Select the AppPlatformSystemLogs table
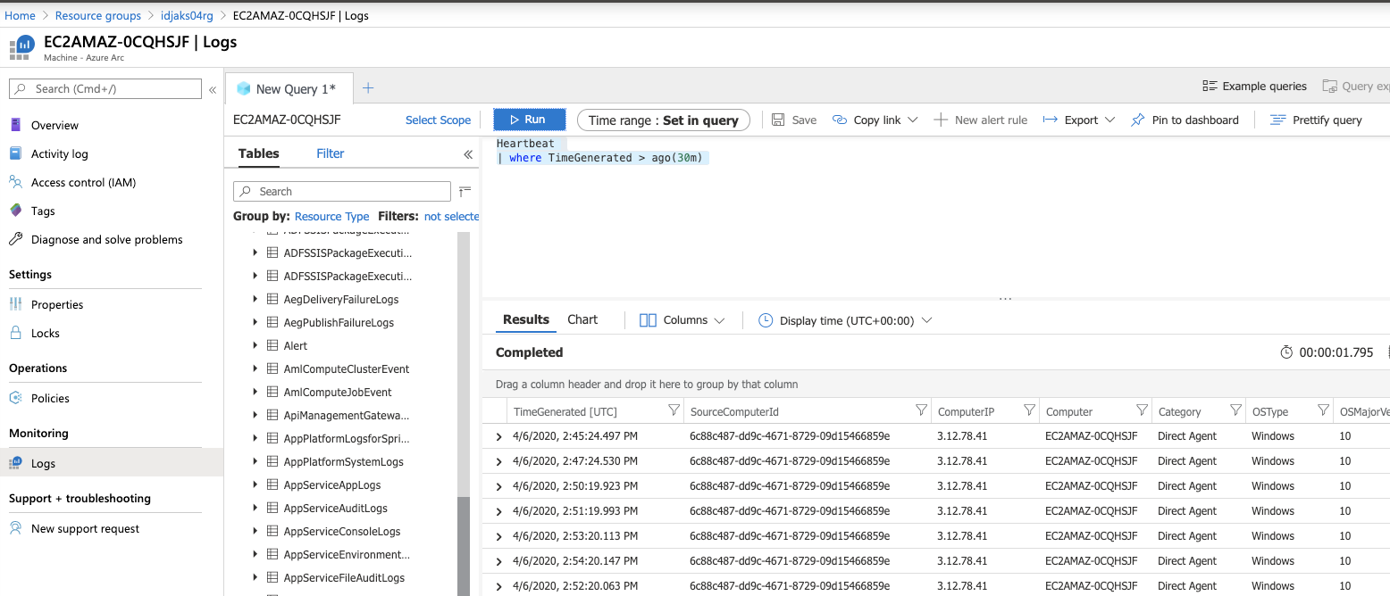This screenshot has height=596, width=1390. [x=344, y=461]
